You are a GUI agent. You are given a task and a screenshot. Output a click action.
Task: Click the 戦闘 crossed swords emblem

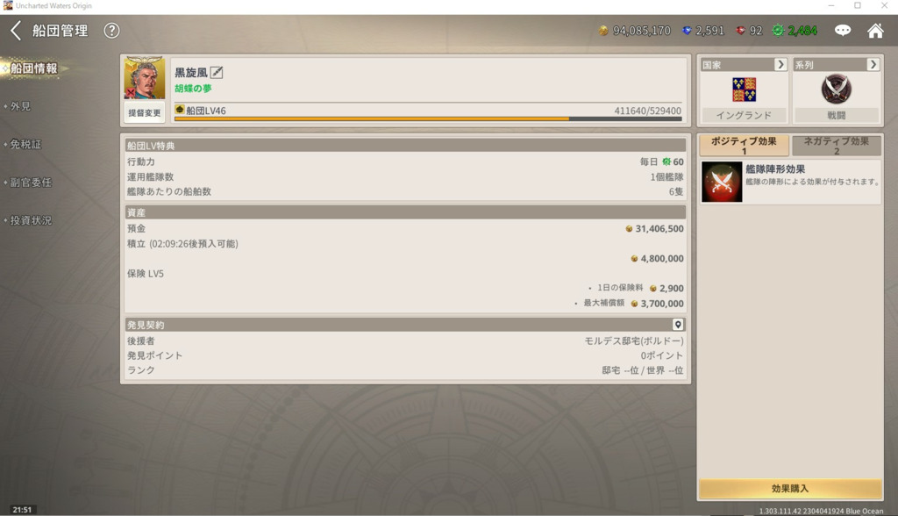[836, 89]
